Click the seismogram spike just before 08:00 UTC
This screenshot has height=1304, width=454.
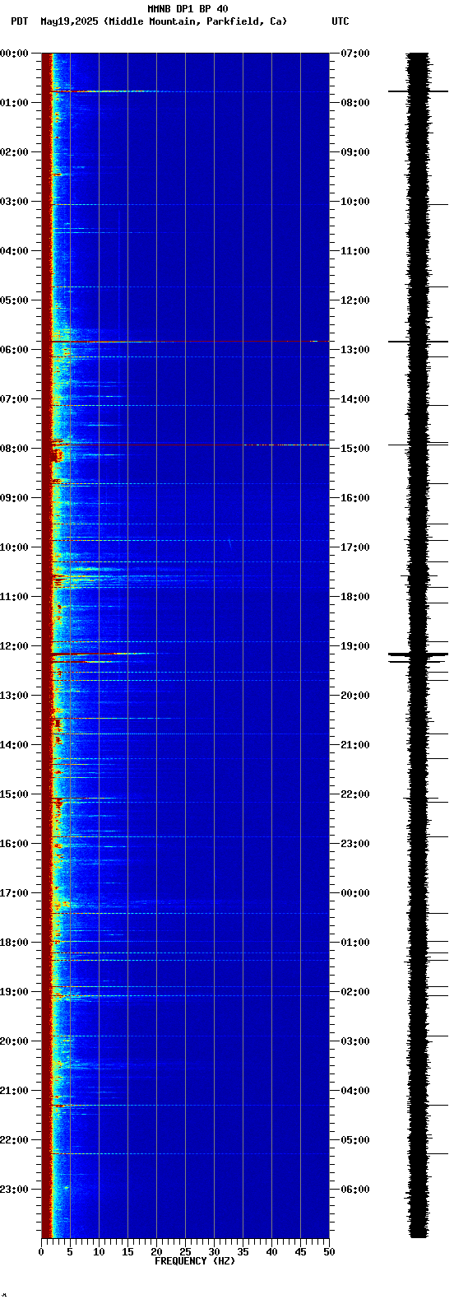point(419,91)
